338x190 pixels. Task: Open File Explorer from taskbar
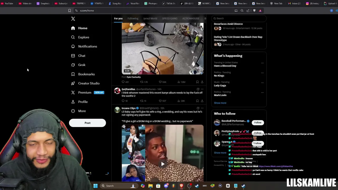click(x=151, y=186)
